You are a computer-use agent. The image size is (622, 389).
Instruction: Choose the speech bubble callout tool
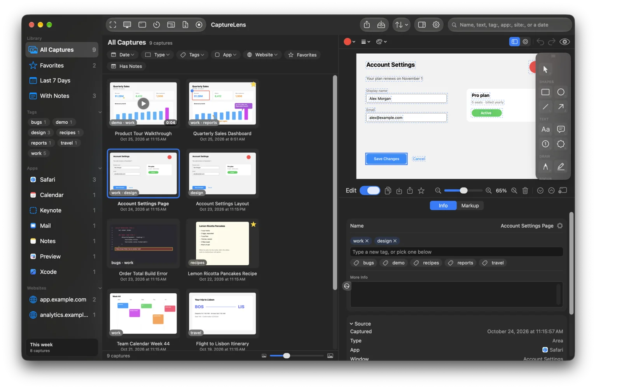[x=561, y=129]
